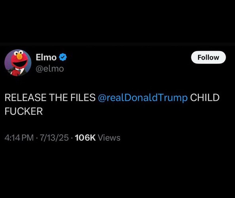Viewport: 235px width, 198px height.
Task: Click the word CHILD in the post
Action: pos(205,97)
